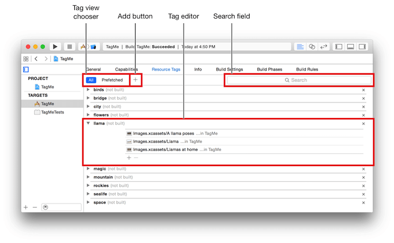Collapse the llama tag

point(88,123)
